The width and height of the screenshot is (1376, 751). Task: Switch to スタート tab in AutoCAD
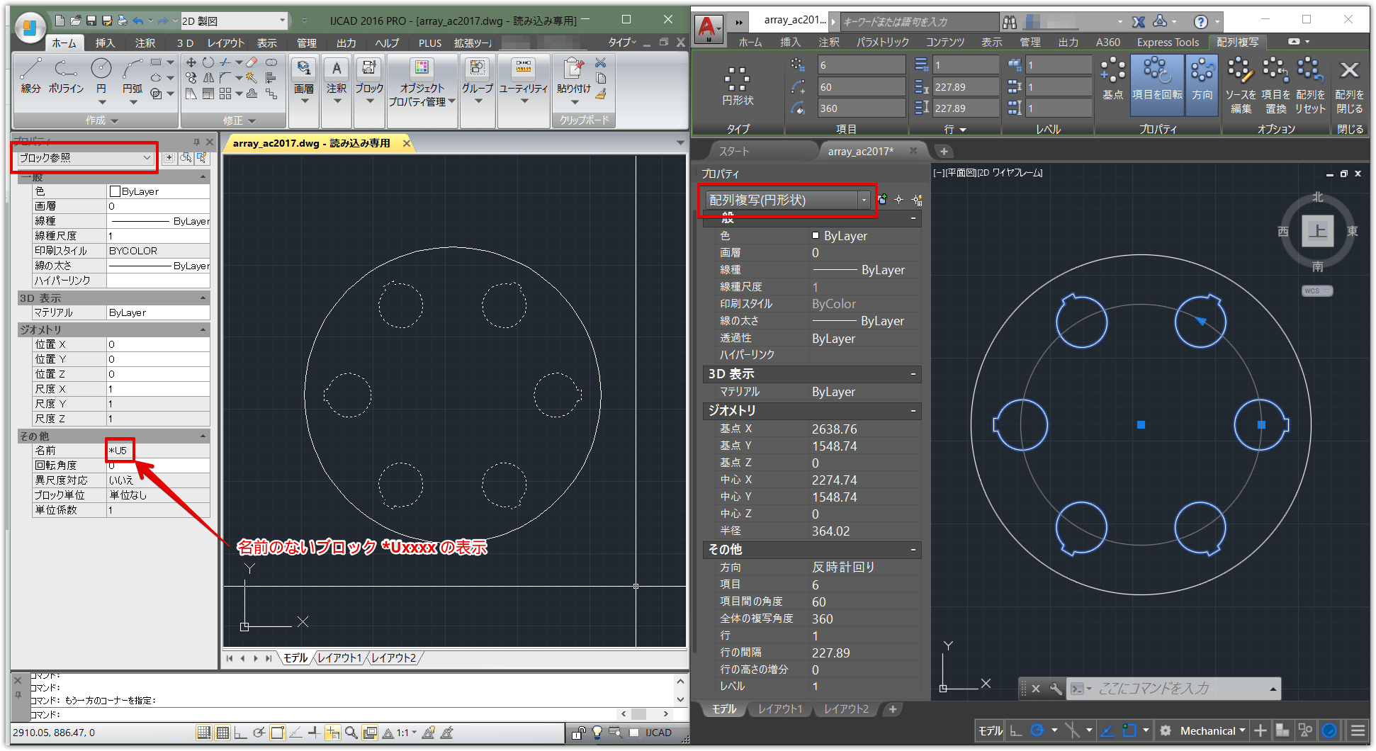click(x=733, y=151)
